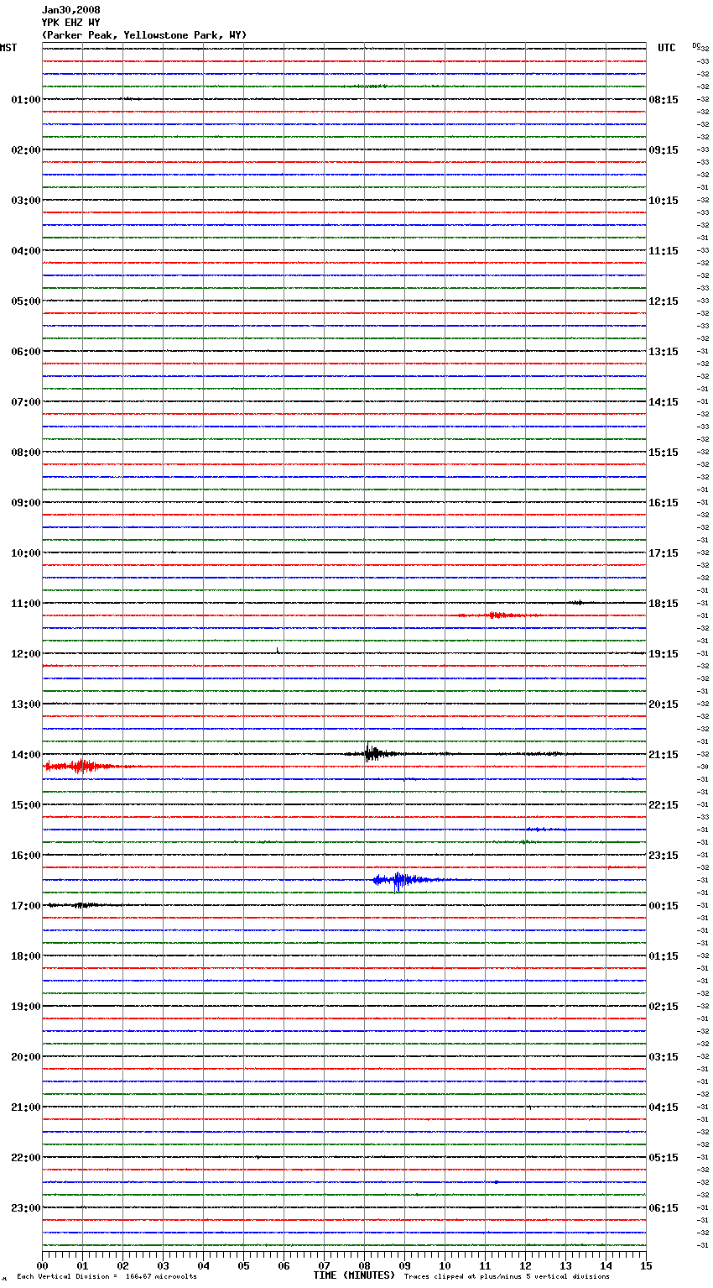Click the MST time label '15:00'
The width and height of the screenshot is (713, 1288).
click(25, 805)
